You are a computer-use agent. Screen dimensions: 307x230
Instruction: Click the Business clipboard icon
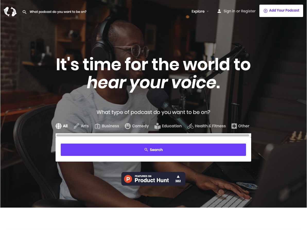click(97, 126)
